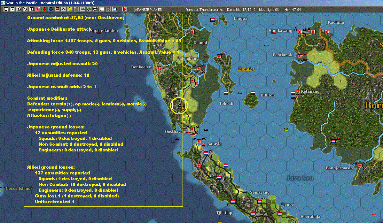Select the Dutch flag unit at Tjilatjap
The width and height of the screenshot is (383, 223).
click(x=233, y=202)
